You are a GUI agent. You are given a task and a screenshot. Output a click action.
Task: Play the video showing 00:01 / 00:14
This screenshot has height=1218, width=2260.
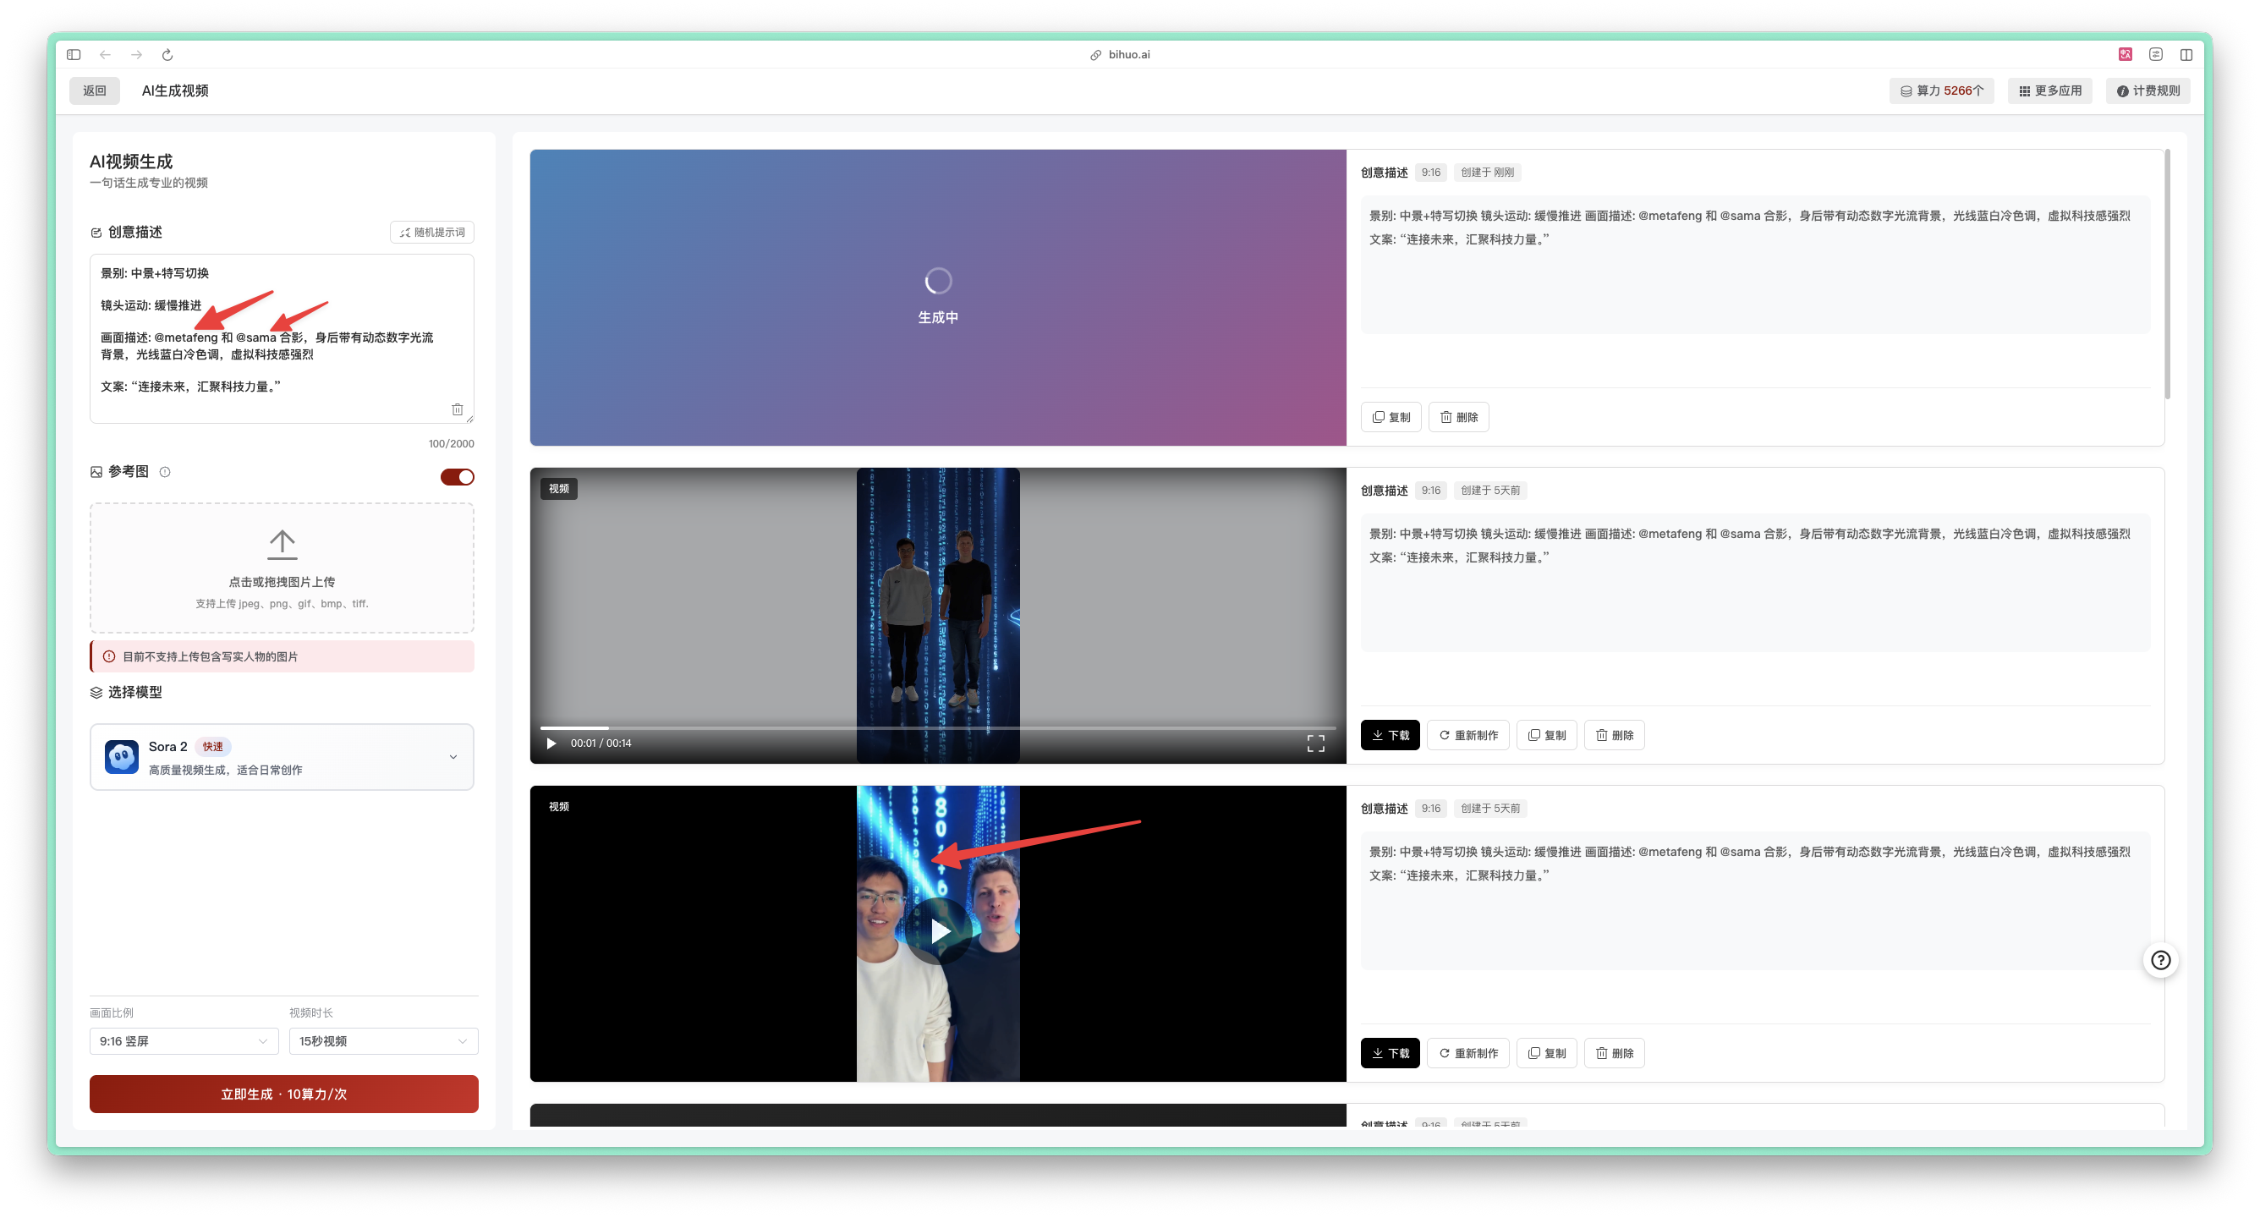point(551,743)
